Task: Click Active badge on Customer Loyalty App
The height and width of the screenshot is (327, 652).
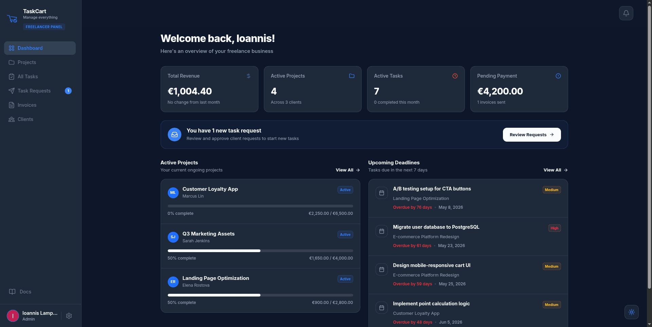Action: 345,190
